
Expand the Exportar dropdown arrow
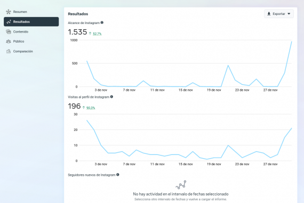(289, 14)
